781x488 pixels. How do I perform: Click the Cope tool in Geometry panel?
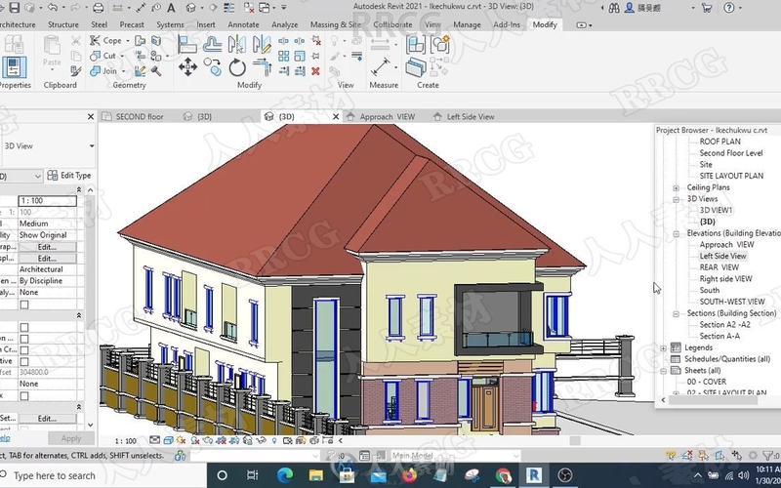point(105,40)
